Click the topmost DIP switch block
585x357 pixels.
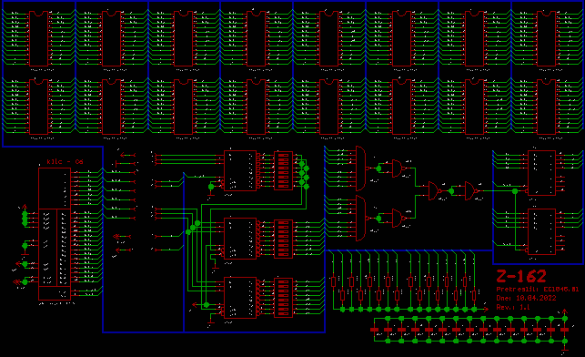click(x=283, y=170)
